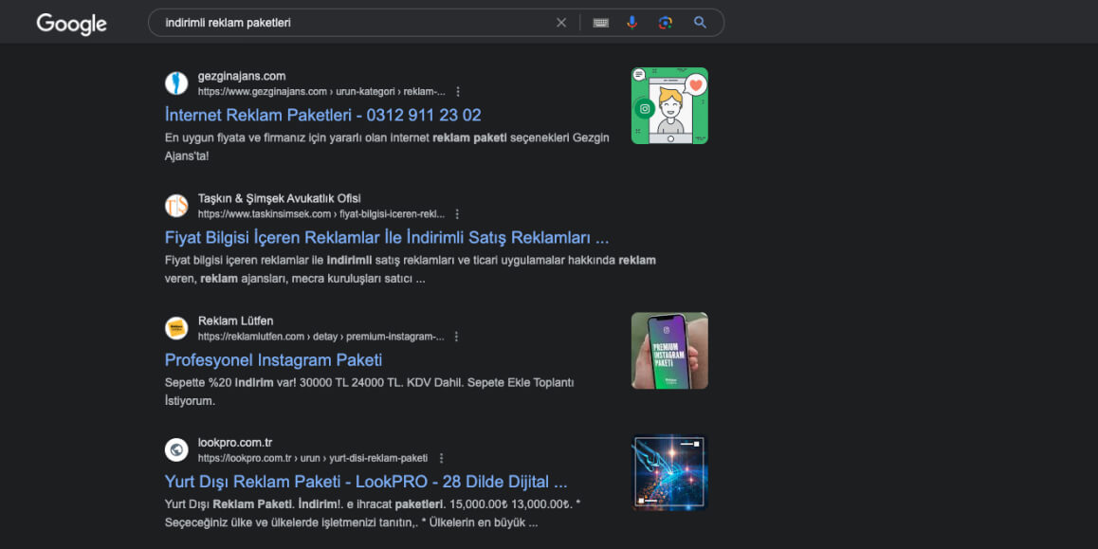Image resolution: width=1098 pixels, height=549 pixels.
Task: Open more options for taskinsimsek.com result
Action: pos(457,214)
